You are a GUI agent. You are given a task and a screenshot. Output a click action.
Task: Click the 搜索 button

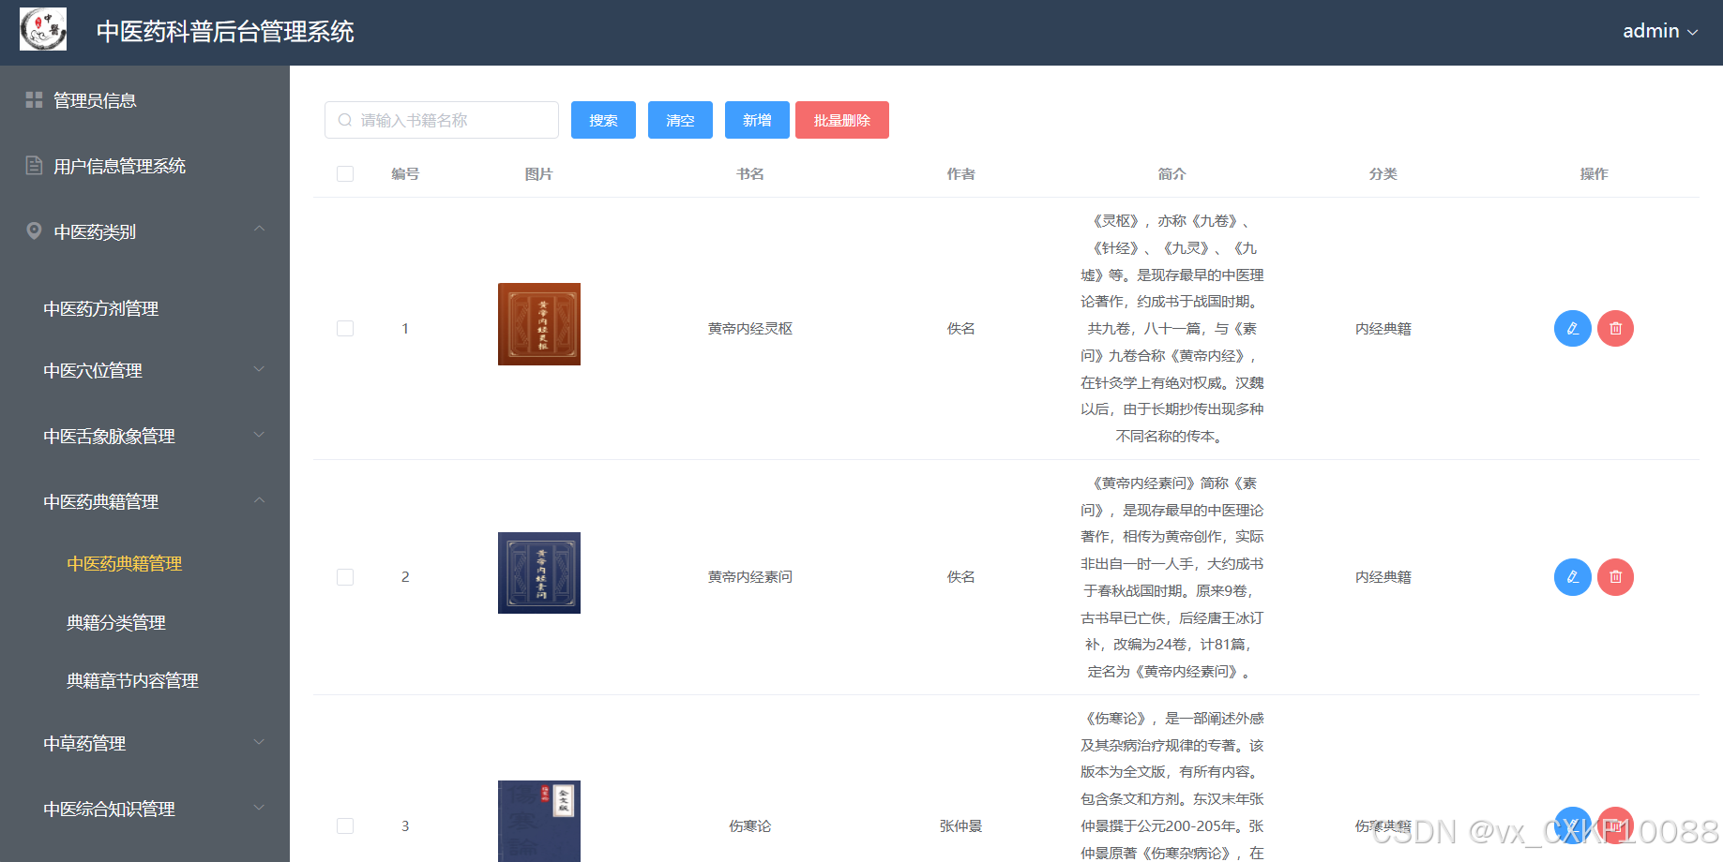(603, 120)
